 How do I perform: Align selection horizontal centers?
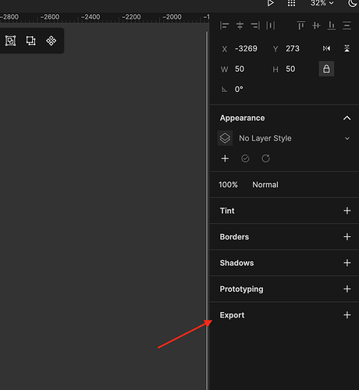tap(240, 26)
